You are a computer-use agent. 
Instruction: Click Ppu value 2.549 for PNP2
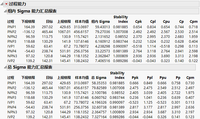coord(162,88)
